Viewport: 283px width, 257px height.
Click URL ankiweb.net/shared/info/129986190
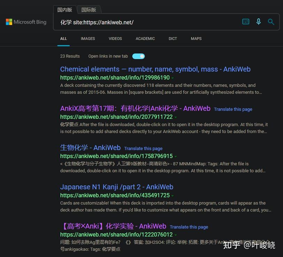[115, 78]
